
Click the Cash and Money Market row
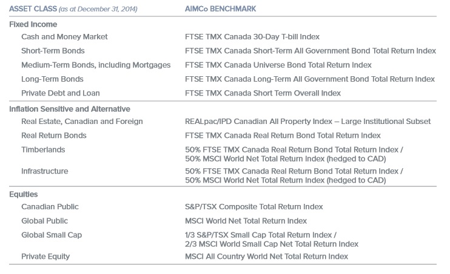pyautogui.click(x=64, y=37)
